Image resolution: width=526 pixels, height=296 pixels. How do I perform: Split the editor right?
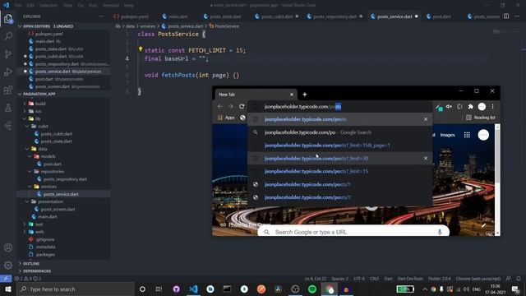point(506,16)
